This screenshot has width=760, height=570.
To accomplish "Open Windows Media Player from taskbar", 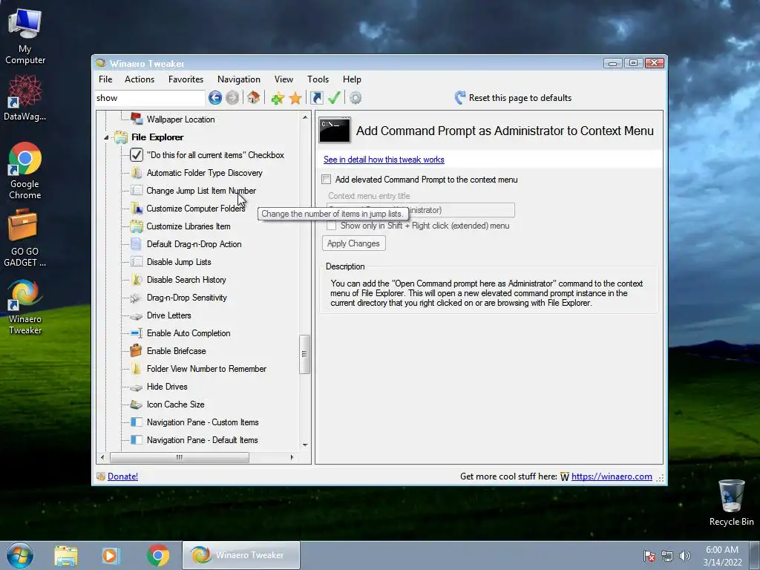I will [x=111, y=555].
